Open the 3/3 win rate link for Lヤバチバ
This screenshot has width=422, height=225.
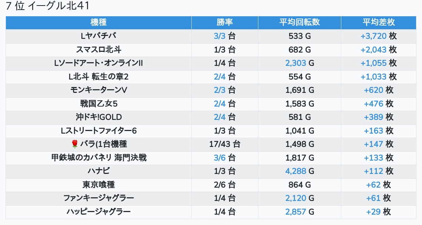click(220, 36)
